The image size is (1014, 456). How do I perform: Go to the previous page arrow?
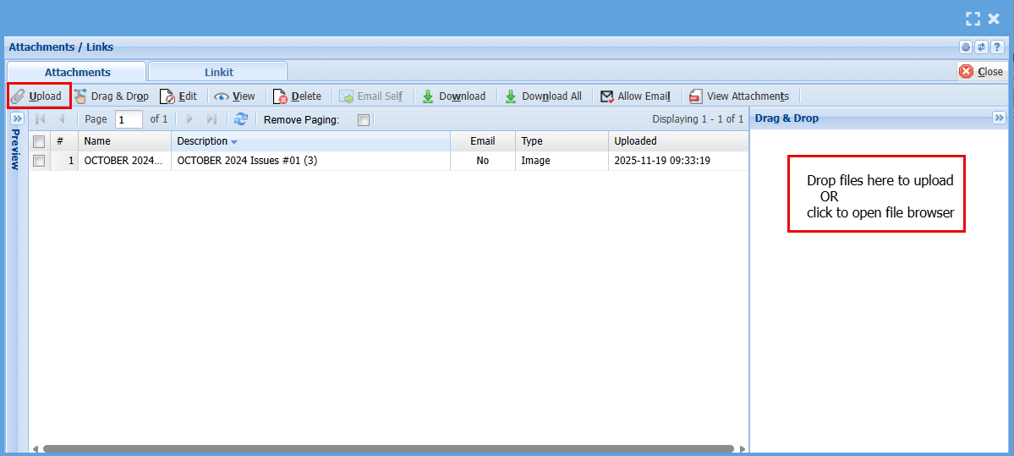coord(62,119)
